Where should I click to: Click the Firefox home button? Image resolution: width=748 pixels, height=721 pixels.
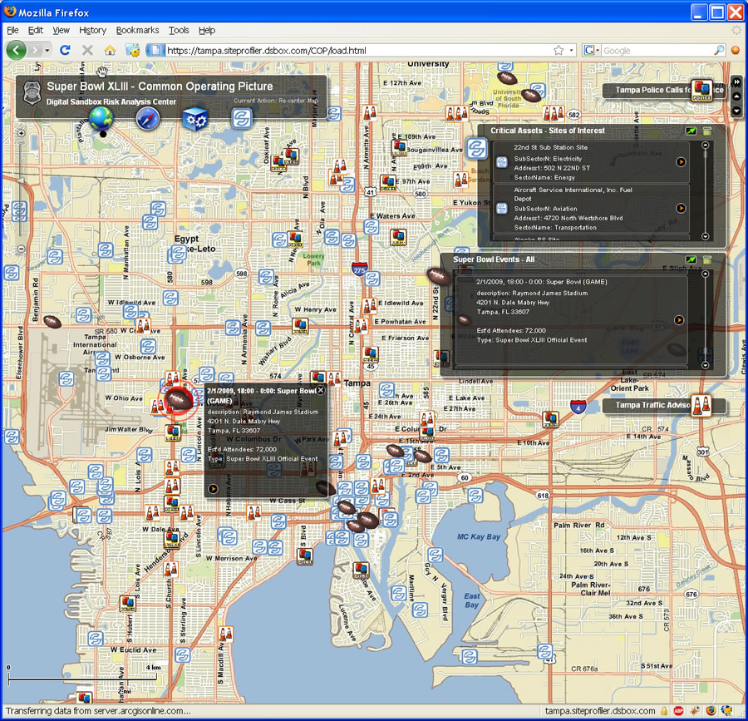click(110, 50)
